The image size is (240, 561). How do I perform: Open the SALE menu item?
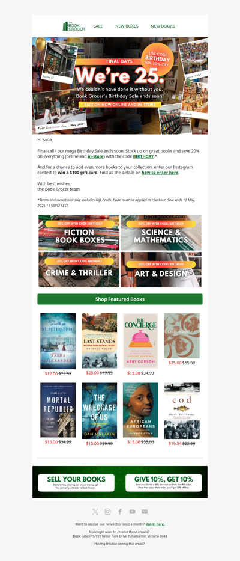[98, 26]
